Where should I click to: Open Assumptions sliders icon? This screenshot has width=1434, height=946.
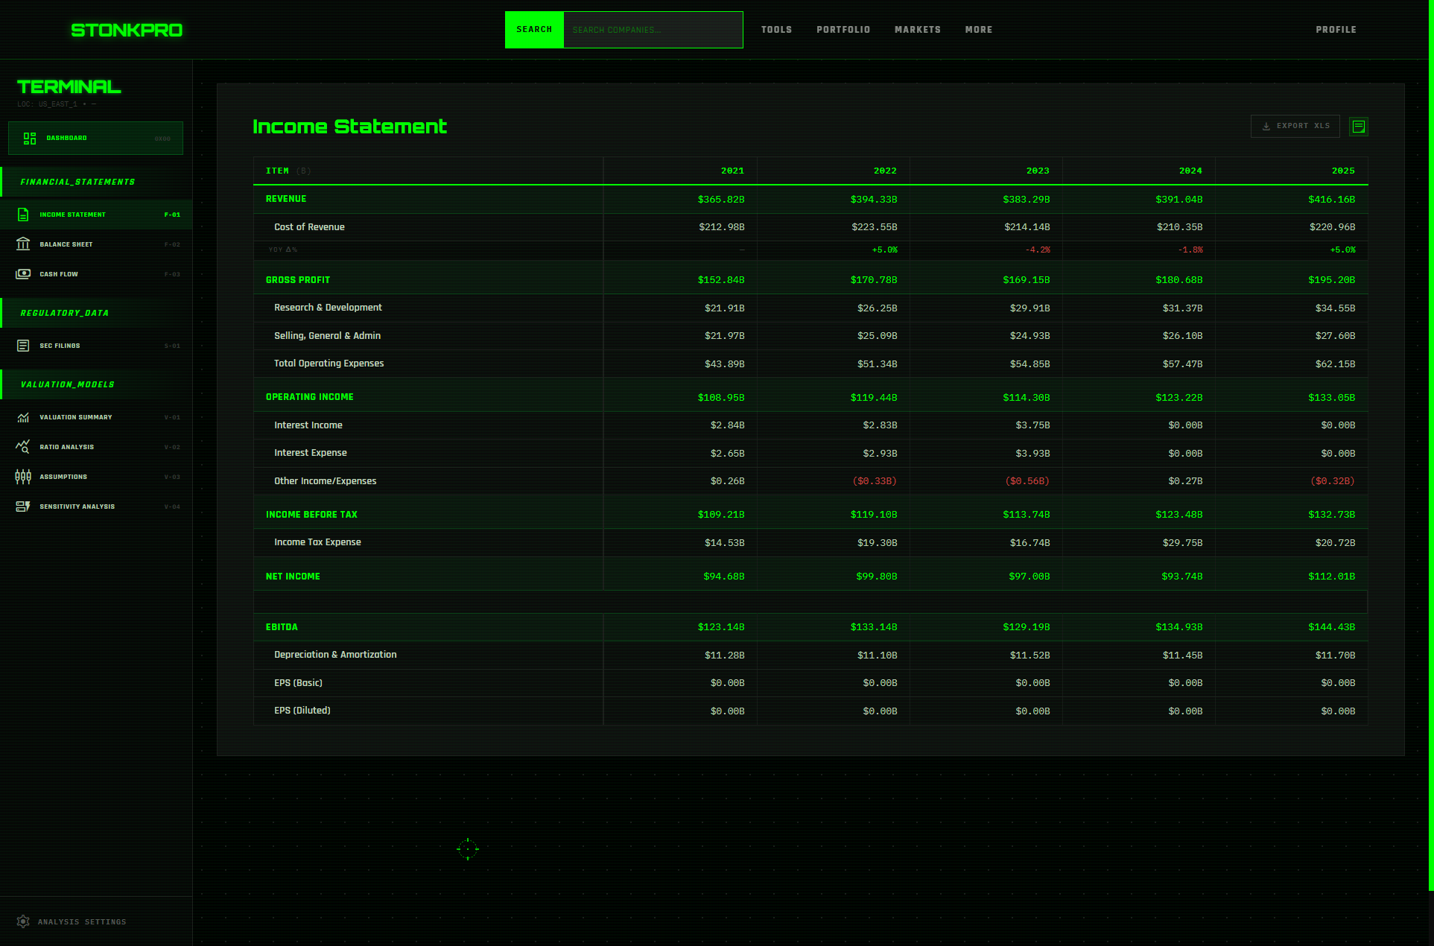pyautogui.click(x=23, y=476)
